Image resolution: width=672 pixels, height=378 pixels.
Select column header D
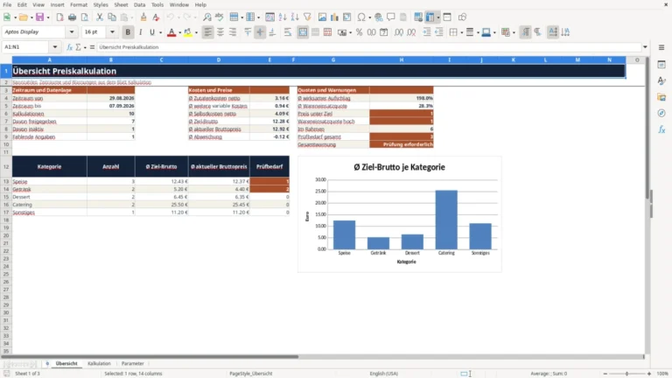pos(219,60)
